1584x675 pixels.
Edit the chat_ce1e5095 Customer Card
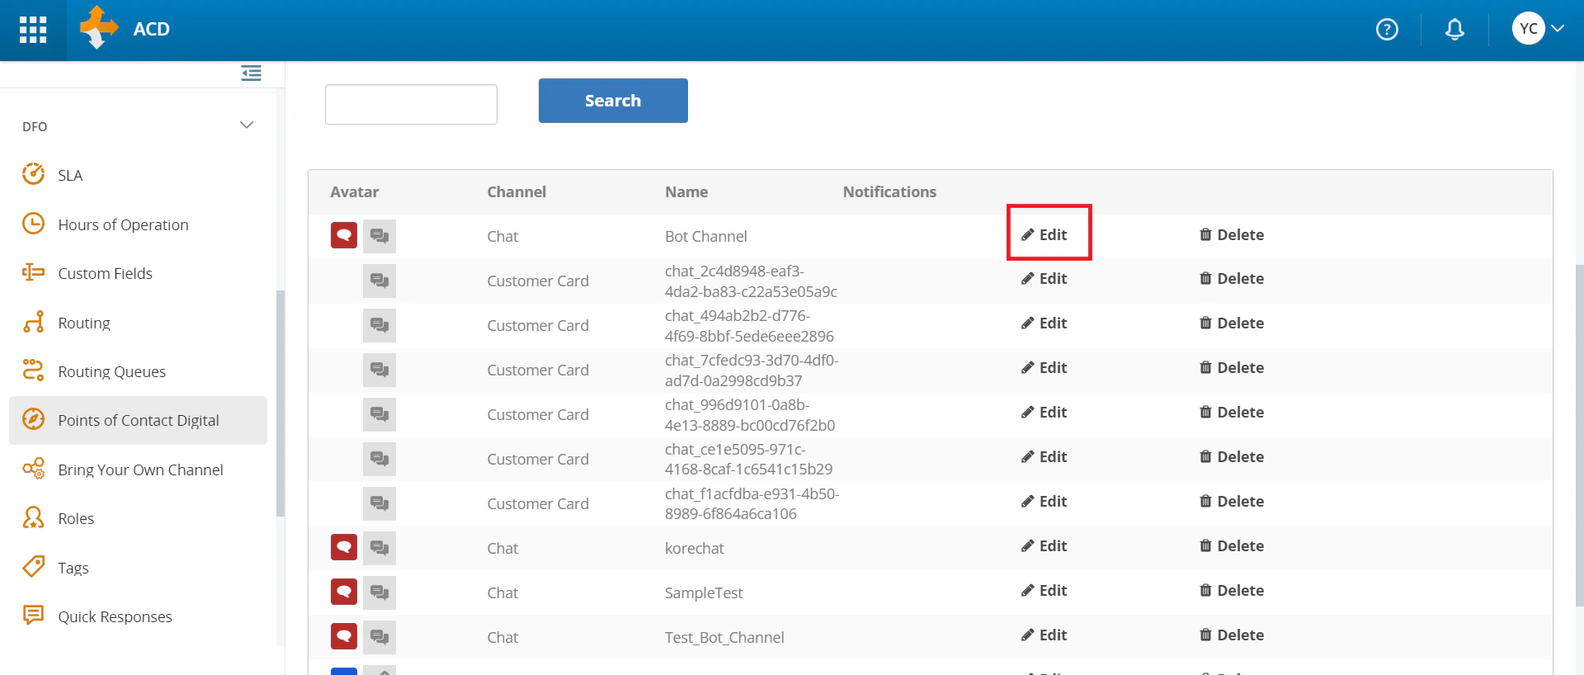point(1044,457)
